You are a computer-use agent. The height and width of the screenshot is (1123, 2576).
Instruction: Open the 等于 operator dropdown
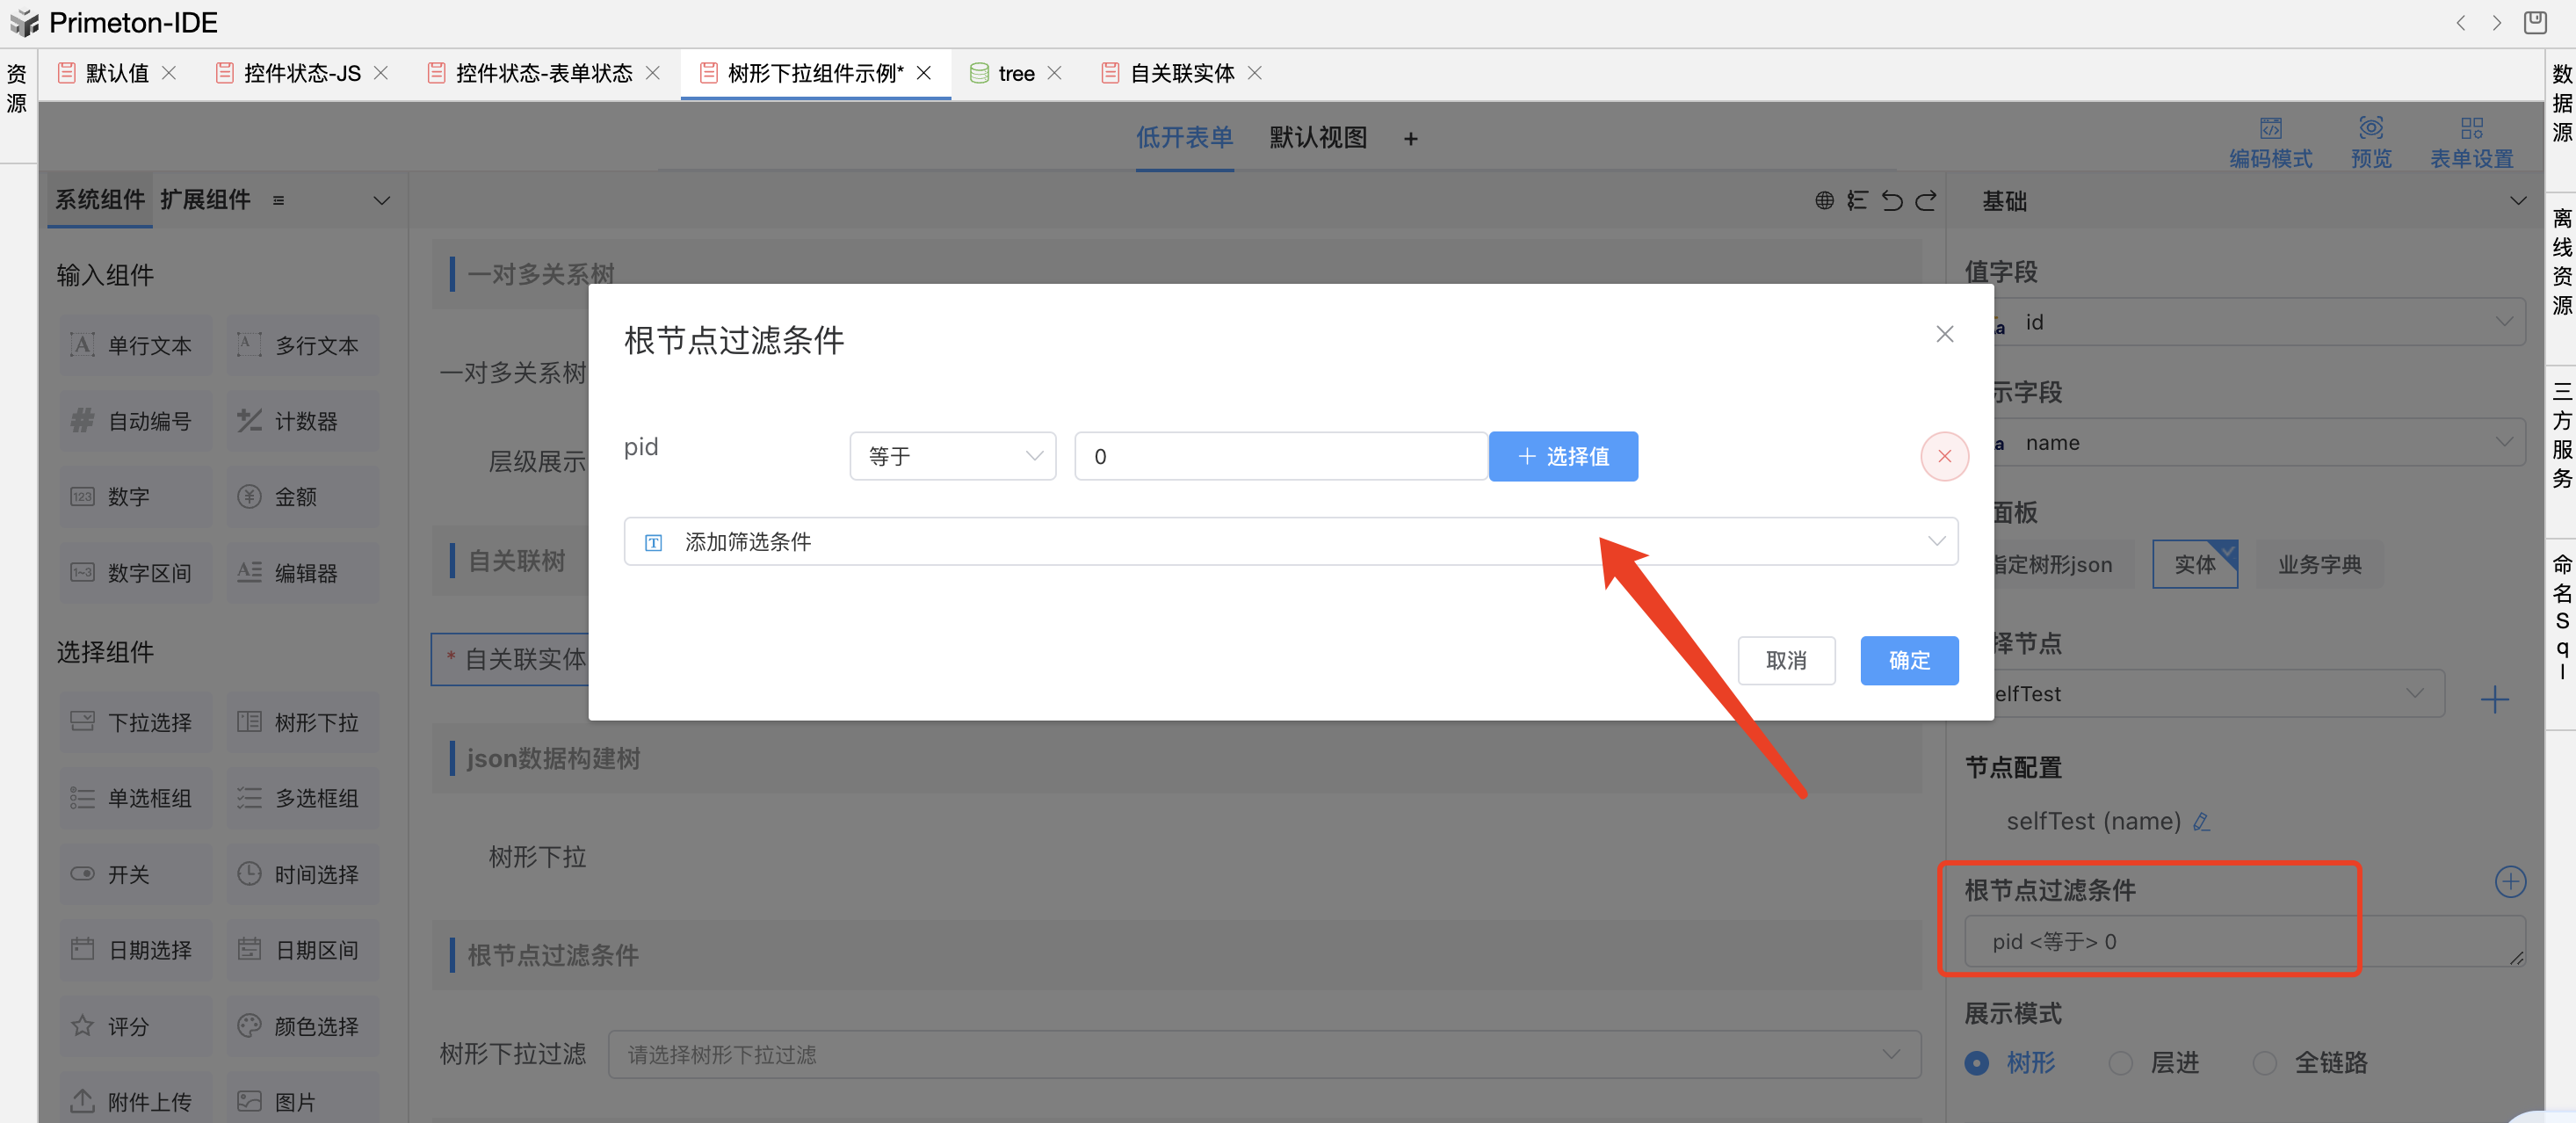coord(952,457)
